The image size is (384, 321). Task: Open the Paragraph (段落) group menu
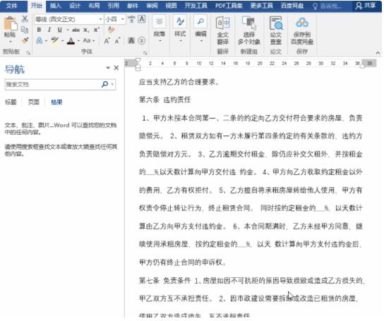[160, 29]
